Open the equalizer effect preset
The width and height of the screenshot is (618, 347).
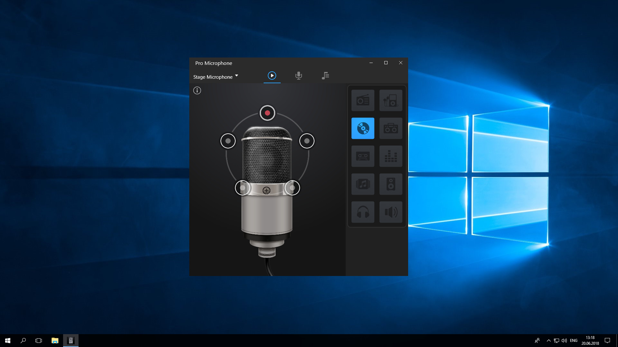391,156
